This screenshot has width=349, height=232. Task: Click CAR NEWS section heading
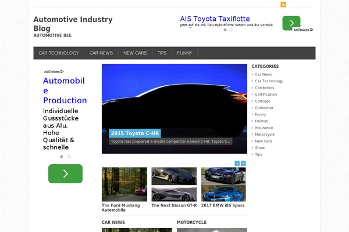click(113, 222)
